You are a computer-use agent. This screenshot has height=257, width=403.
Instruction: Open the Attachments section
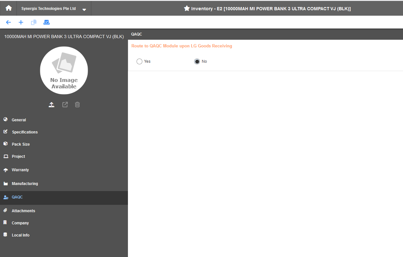[x=23, y=211]
